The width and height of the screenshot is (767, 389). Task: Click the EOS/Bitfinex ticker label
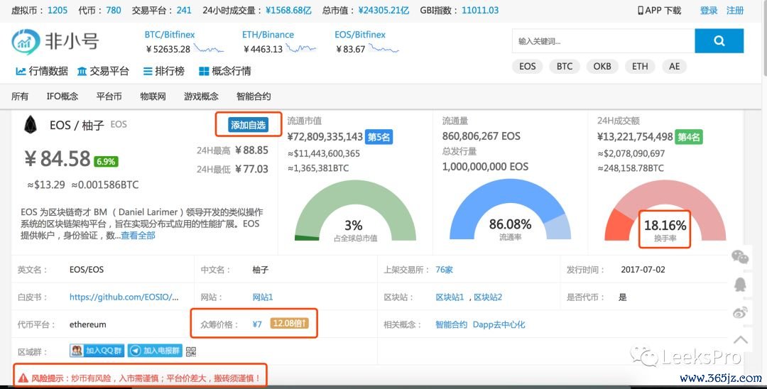pyautogui.click(x=360, y=35)
